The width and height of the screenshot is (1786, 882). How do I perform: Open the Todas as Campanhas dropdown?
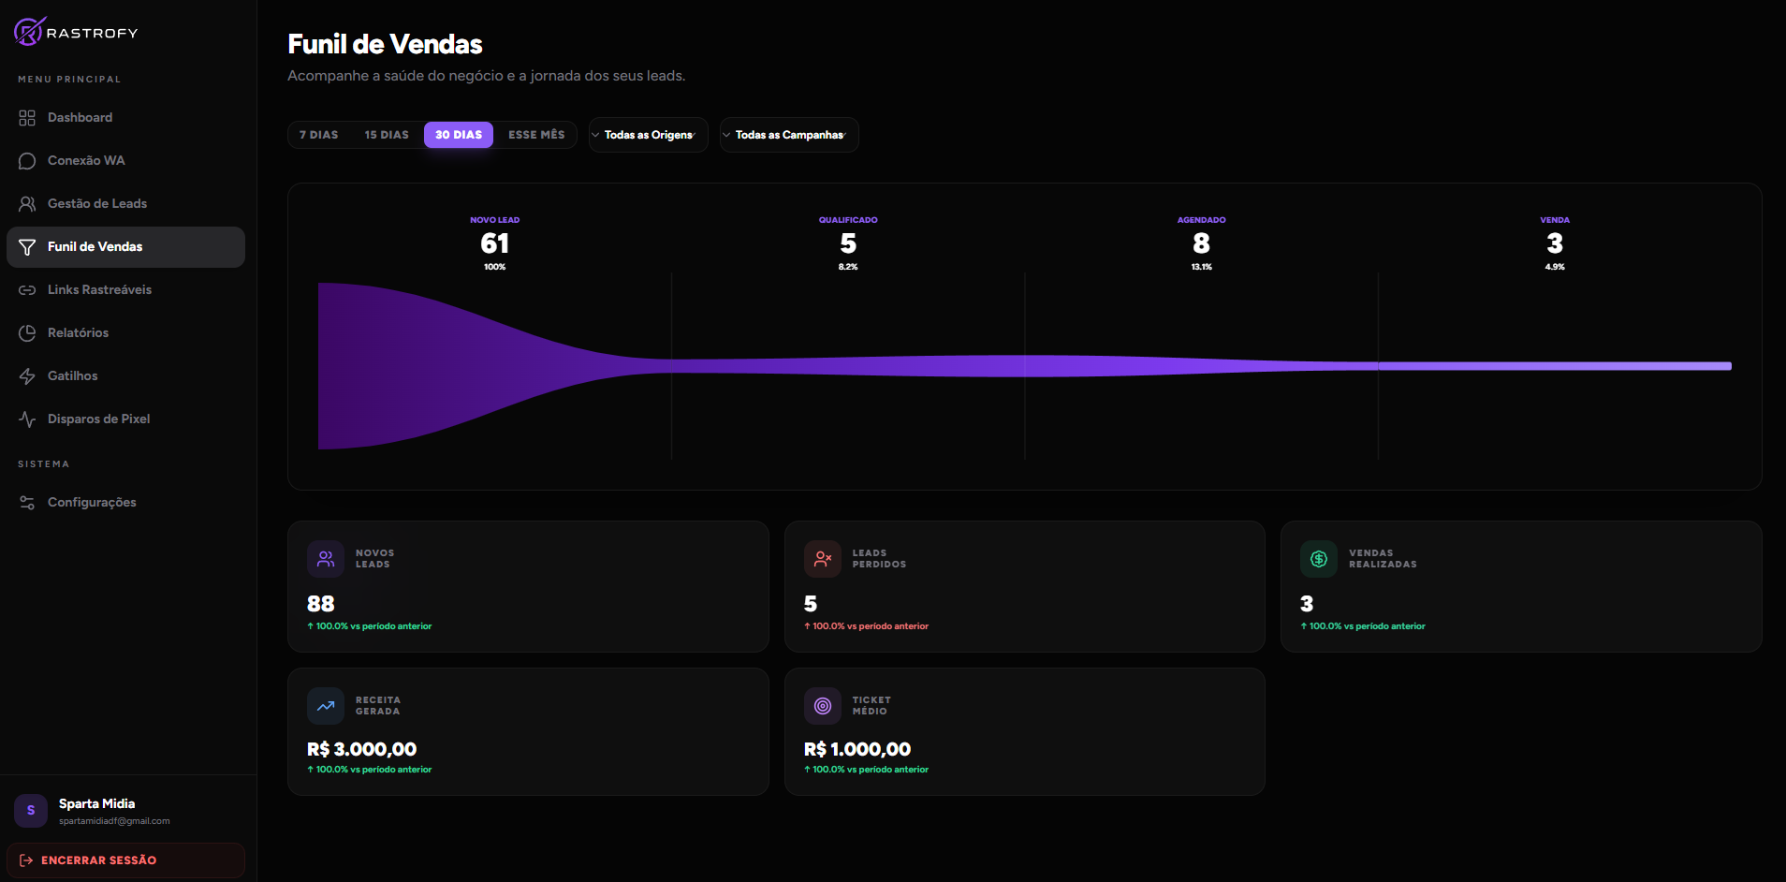coord(788,135)
